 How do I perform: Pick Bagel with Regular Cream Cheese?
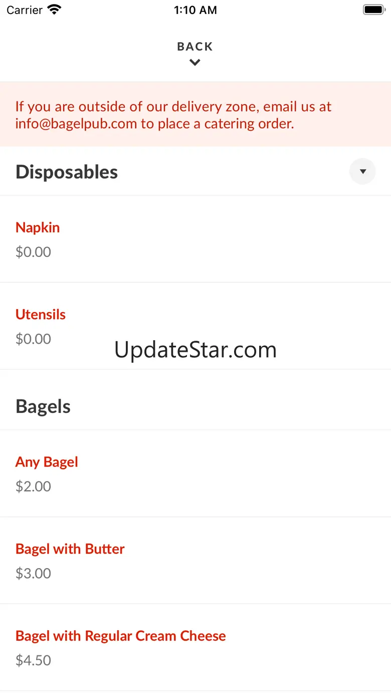(120, 636)
